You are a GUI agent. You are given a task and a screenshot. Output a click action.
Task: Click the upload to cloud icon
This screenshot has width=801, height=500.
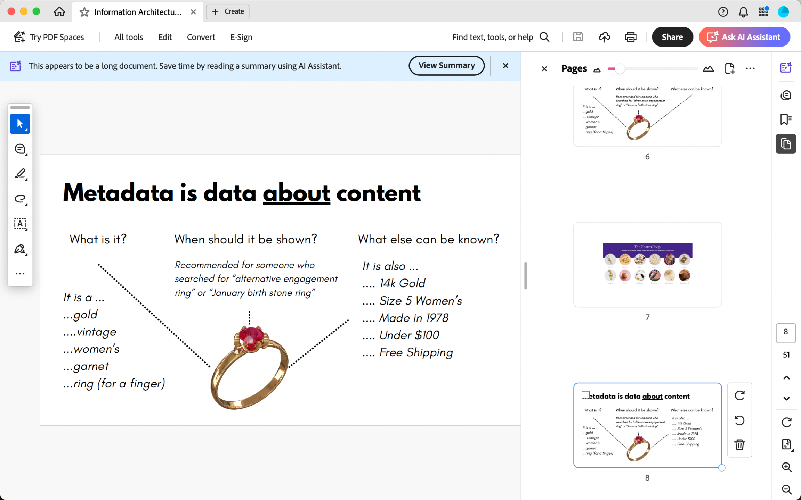(x=604, y=37)
